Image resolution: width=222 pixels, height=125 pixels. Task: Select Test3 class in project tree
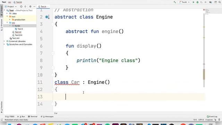tap(19, 29)
